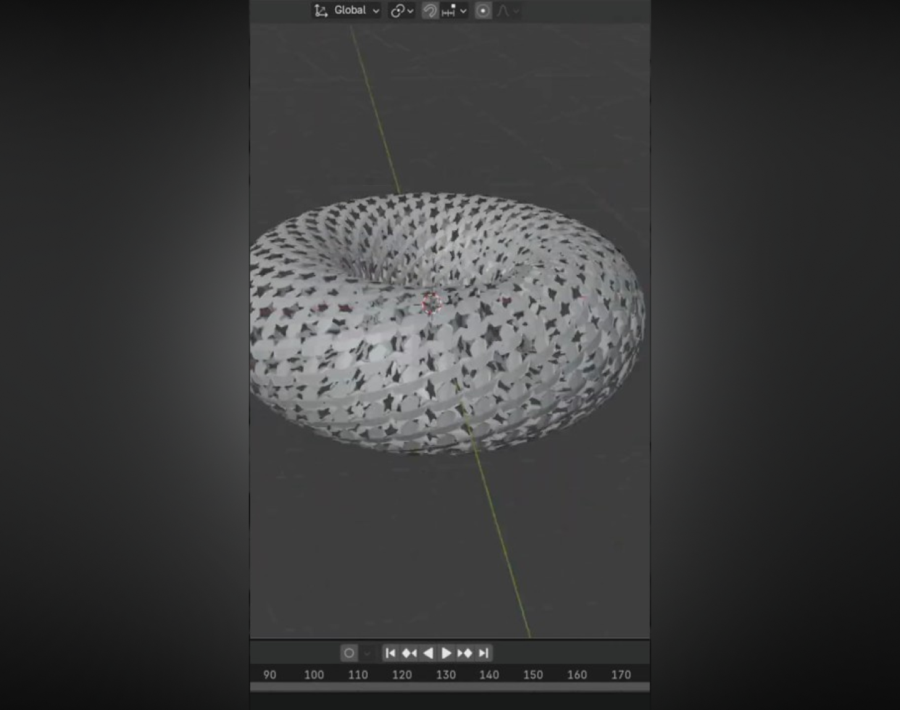This screenshot has width=900, height=710.
Task: Click the 3D cursor on the torus
Action: [x=431, y=303]
